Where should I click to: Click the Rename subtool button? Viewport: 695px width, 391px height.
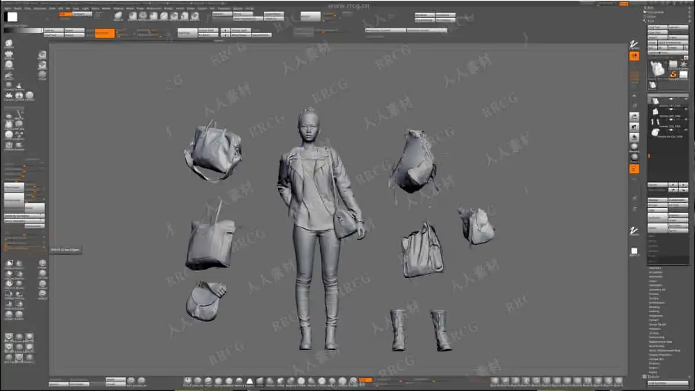point(657,199)
